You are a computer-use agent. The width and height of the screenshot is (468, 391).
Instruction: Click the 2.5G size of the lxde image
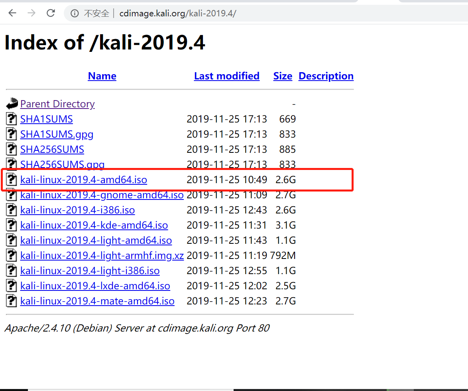pyautogui.click(x=285, y=286)
